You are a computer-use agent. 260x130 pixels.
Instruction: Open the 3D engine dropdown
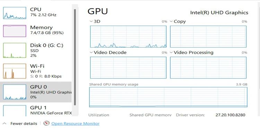coord(91,21)
